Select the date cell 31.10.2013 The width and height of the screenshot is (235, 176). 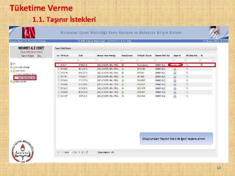click(x=83, y=88)
